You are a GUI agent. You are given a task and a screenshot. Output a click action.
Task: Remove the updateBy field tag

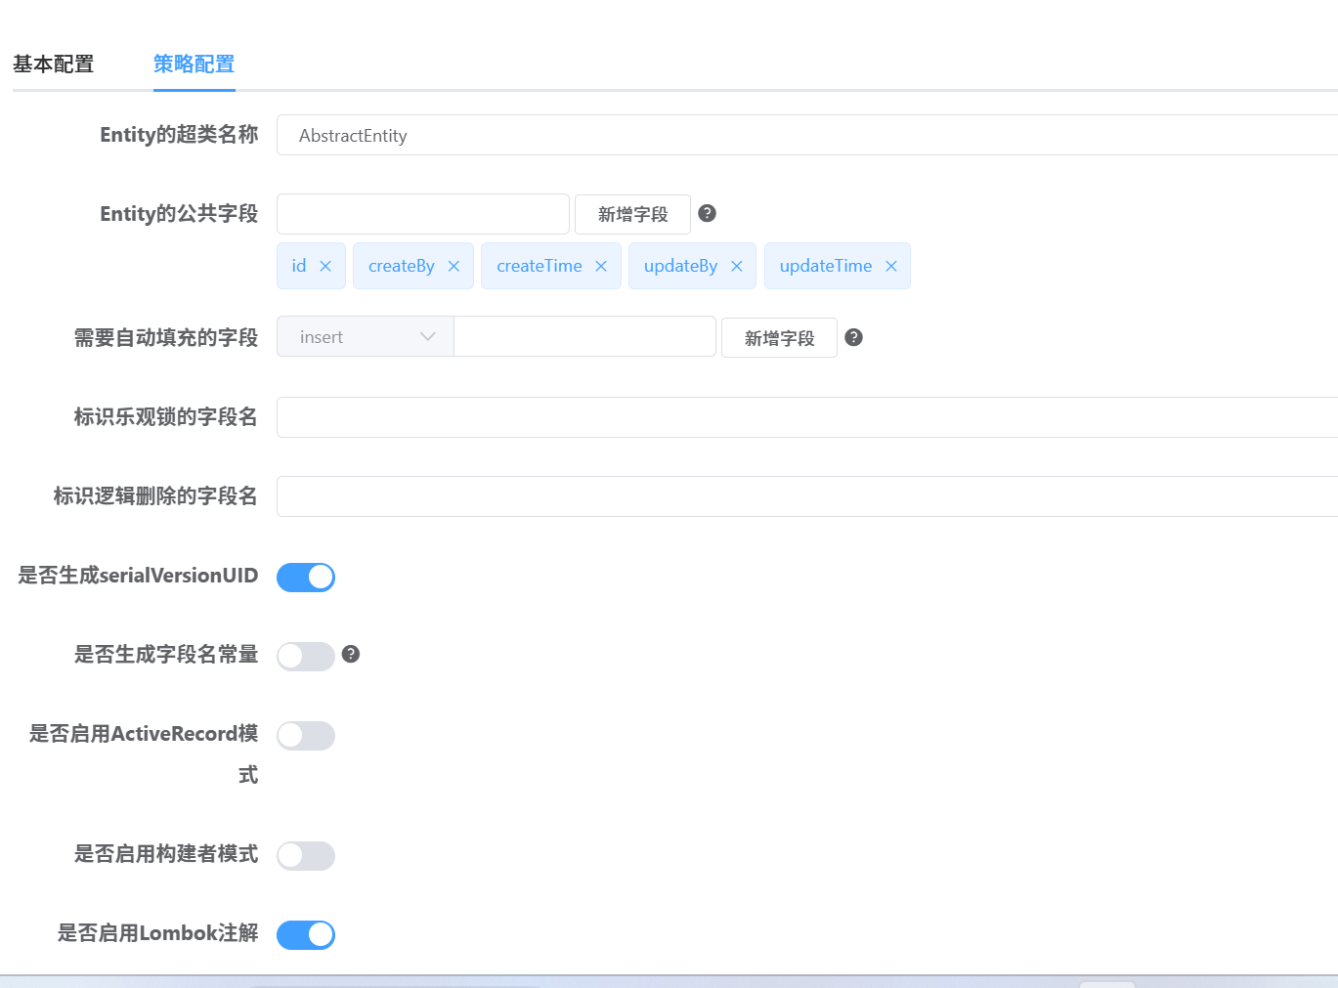[x=737, y=265]
